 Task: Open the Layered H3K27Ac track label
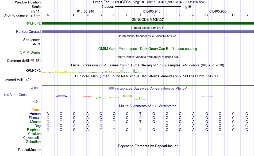pyautogui.click(x=17, y=80)
